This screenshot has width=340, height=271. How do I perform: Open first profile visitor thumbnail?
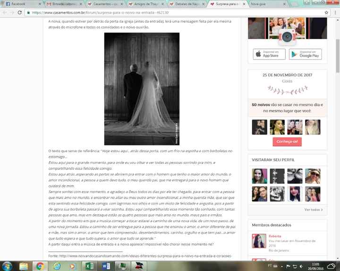pos(260,176)
